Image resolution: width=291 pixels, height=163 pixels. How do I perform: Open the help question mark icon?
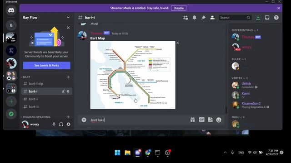[x=276, y=18]
